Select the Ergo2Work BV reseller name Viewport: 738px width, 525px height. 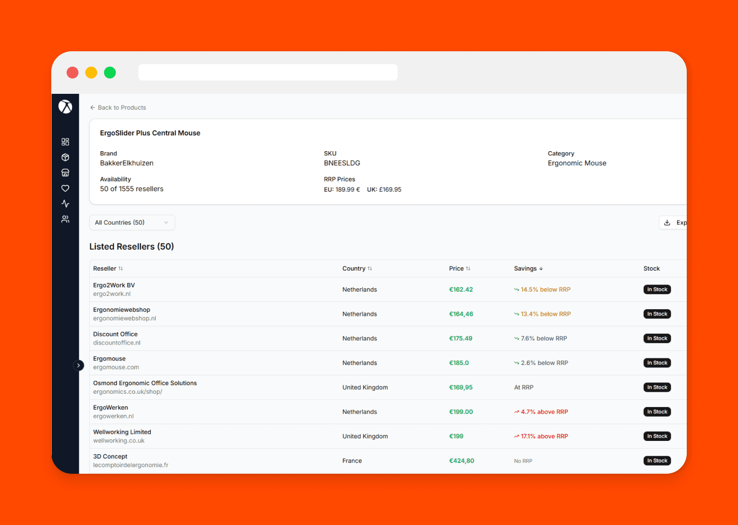click(x=114, y=286)
